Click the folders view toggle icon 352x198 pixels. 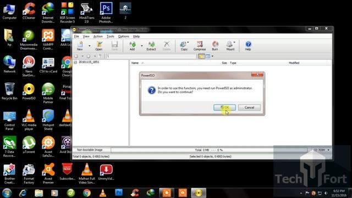click(201, 56)
